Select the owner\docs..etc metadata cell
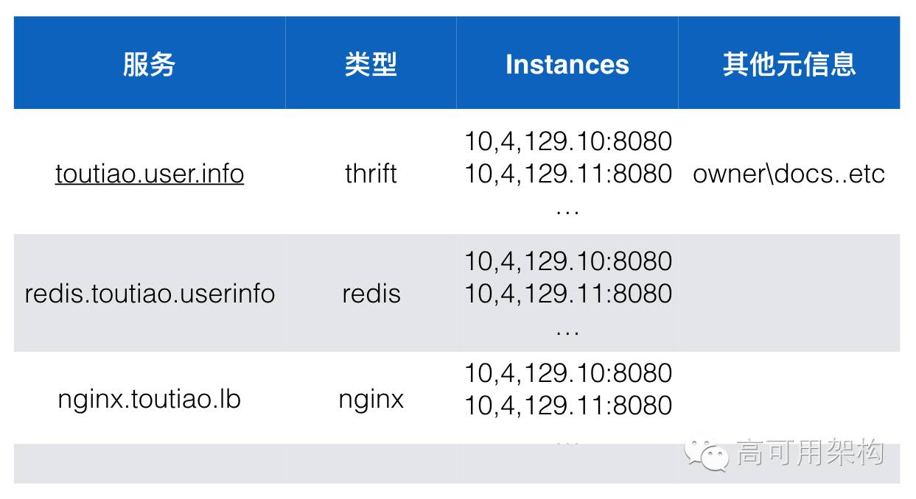916x499 pixels. coord(789,174)
